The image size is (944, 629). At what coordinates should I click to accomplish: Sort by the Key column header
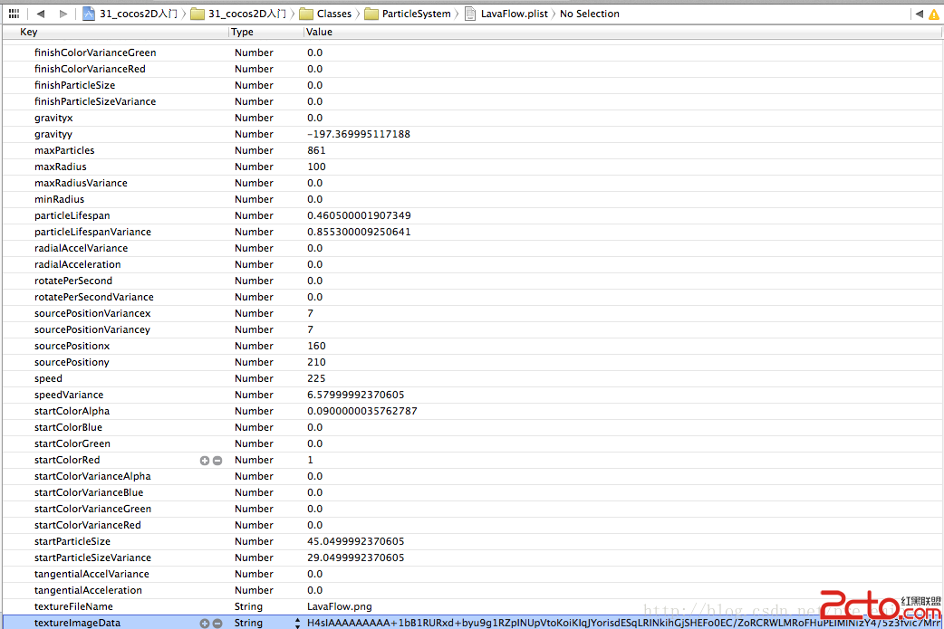point(29,33)
